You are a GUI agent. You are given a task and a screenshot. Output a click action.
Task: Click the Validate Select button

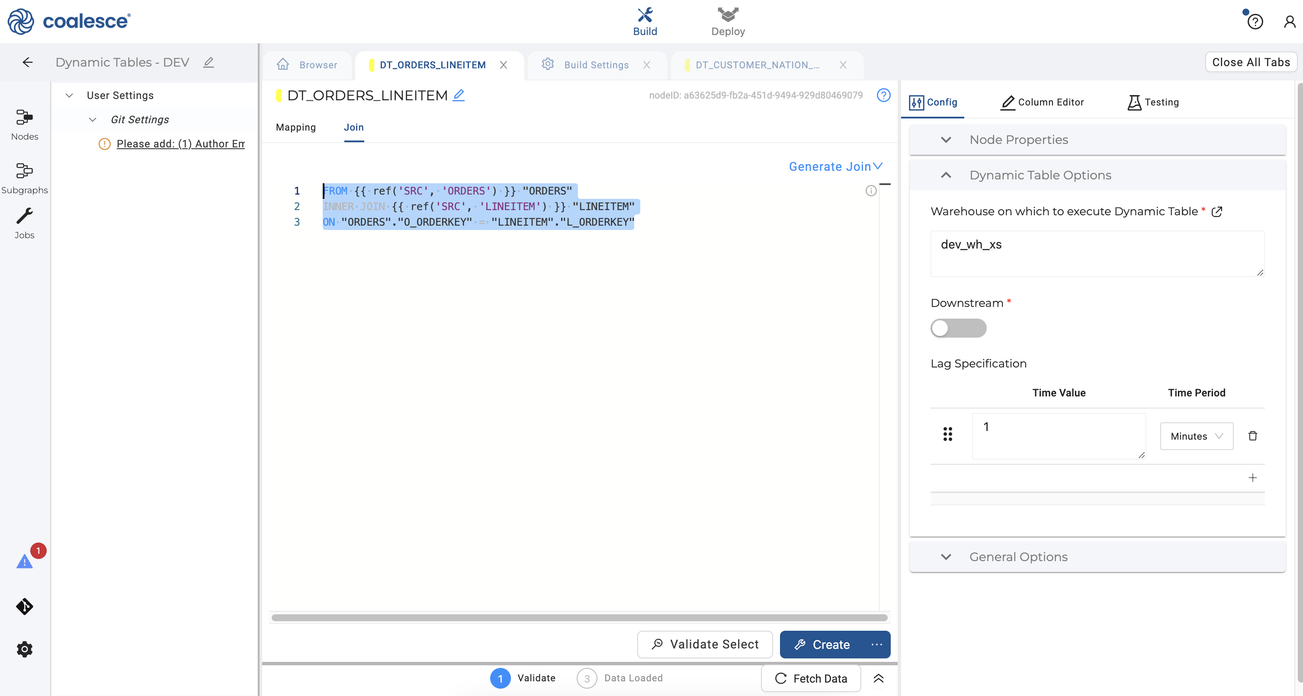[705, 644]
